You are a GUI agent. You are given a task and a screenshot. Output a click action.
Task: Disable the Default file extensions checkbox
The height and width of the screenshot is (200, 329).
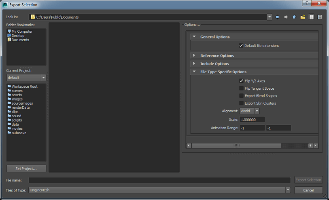[241, 46]
